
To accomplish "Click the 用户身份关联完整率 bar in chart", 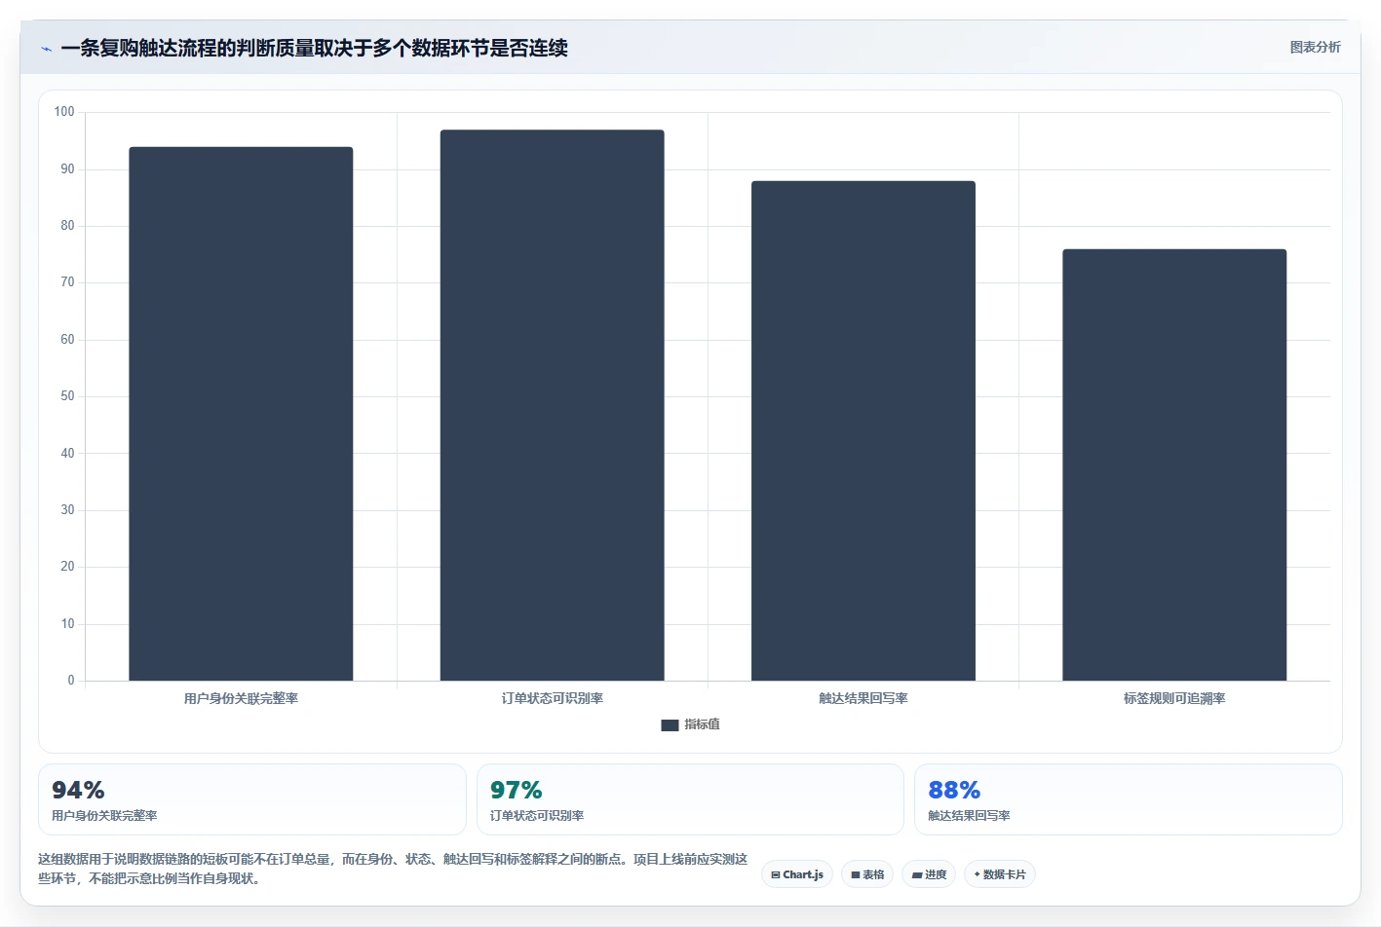I will click(241, 414).
